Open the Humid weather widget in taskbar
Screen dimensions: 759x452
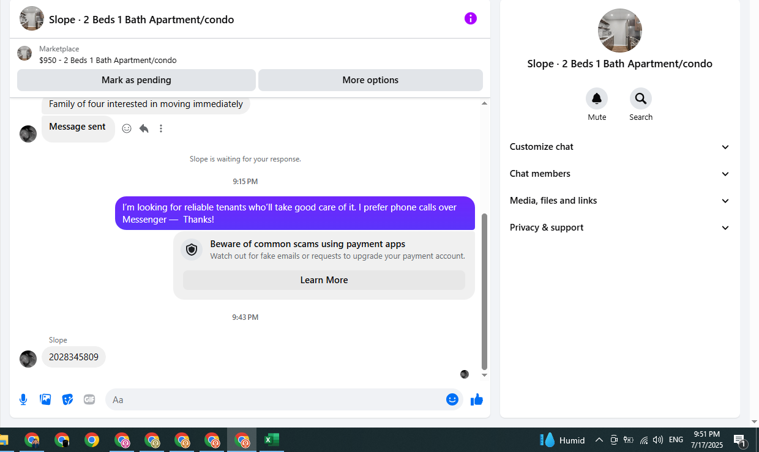pyautogui.click(x=562, y=440)
